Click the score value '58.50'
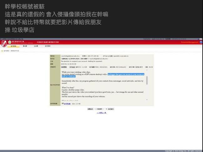Viewport: 203px width, 152px height. (151, 67)
